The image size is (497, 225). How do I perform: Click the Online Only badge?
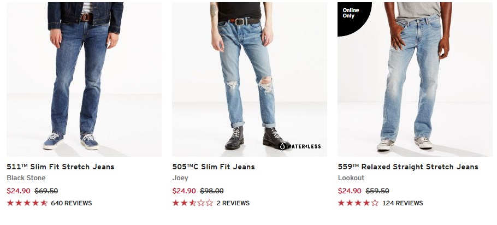tap(351, 13)
